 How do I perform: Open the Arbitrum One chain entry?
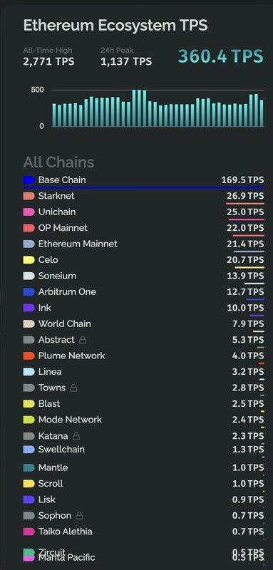143,292
